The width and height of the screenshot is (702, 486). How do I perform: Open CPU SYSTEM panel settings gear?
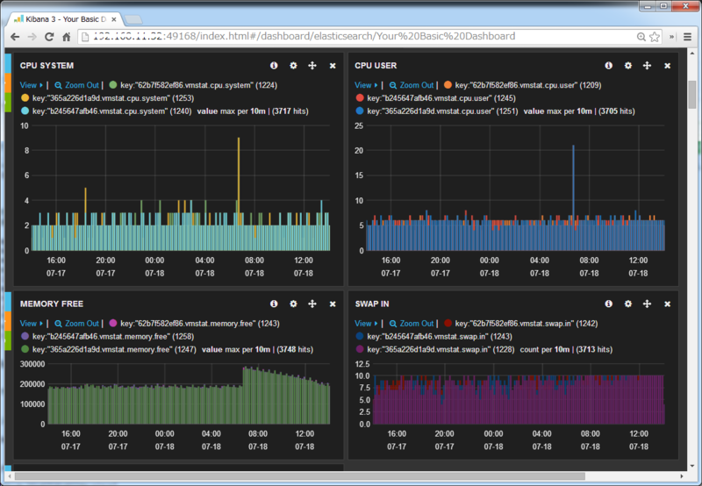point(293,65)
